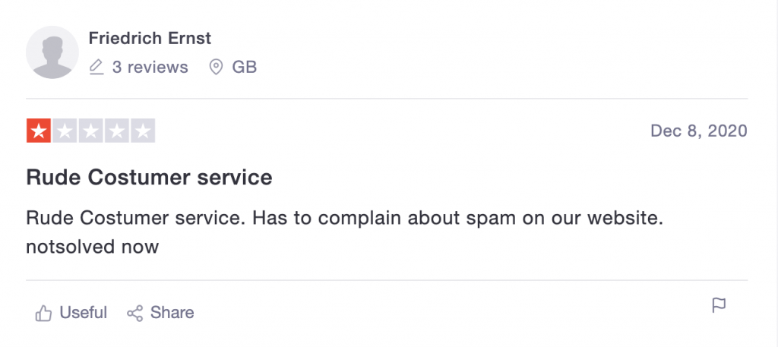Screen dimensions: 778x347
Task: Click the pencil reviews icon
Action: pyautogui.click(x=96, y=68)
